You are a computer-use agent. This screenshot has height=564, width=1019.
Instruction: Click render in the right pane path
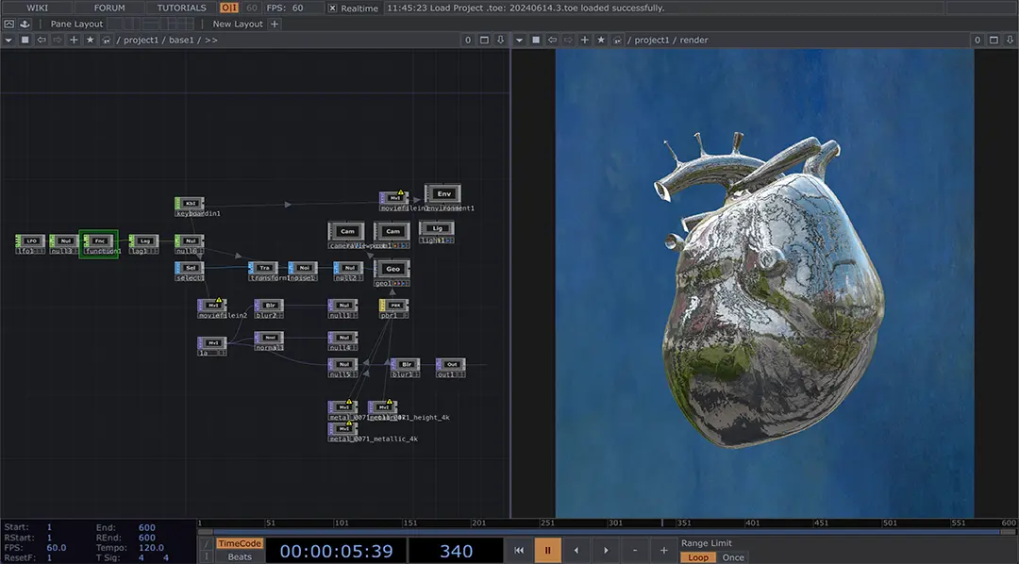tap(694, 40)
